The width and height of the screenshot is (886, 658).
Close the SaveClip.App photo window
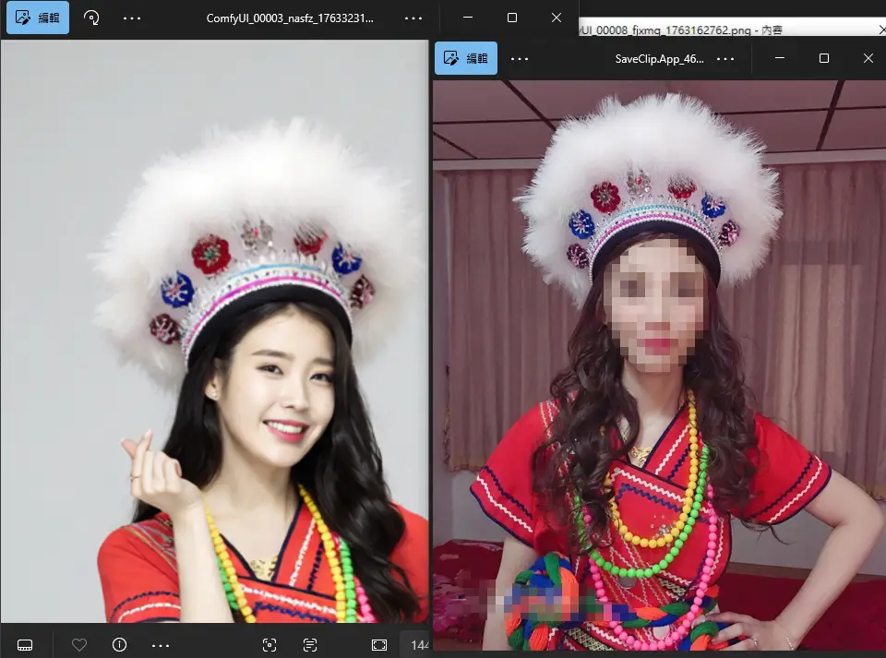coord(868,58)
